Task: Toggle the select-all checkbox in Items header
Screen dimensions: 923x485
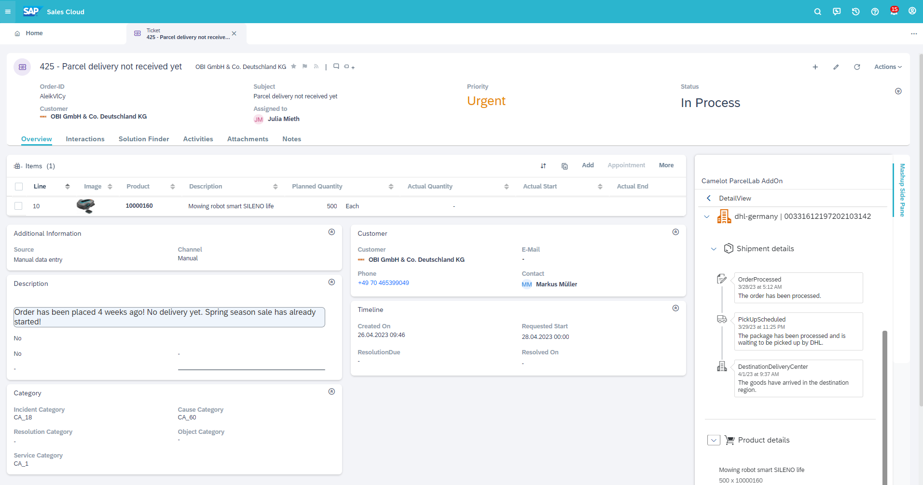Action: click(19, 187)
